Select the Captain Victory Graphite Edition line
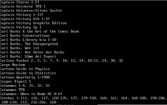Screen dimensions: 167x105 33,23
